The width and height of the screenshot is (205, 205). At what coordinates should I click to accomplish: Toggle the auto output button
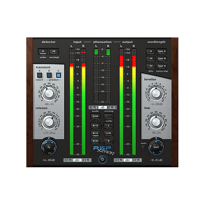(x=143, y=147)
